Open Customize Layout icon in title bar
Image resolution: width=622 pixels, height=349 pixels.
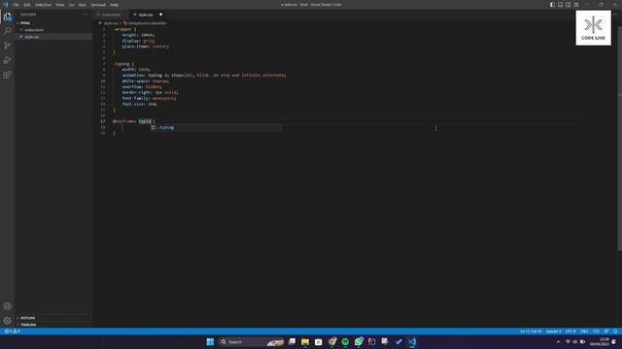576,4
